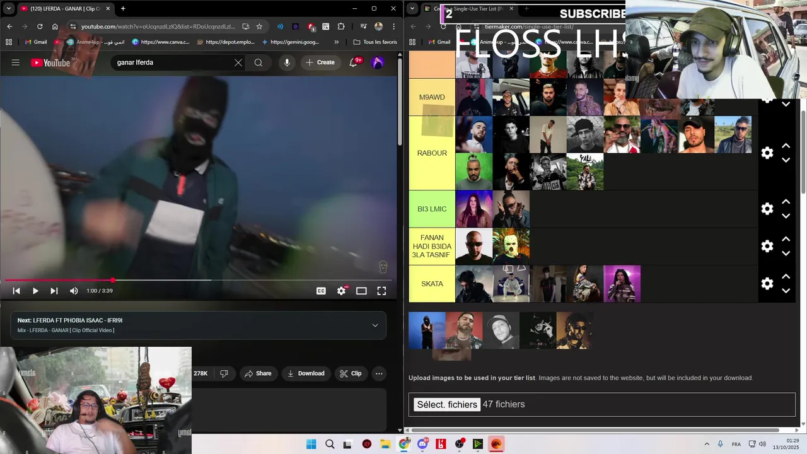This screenshot has height=454, width=807.
Task: Open the video player settings gear
Action: click(x=341, y=291)
